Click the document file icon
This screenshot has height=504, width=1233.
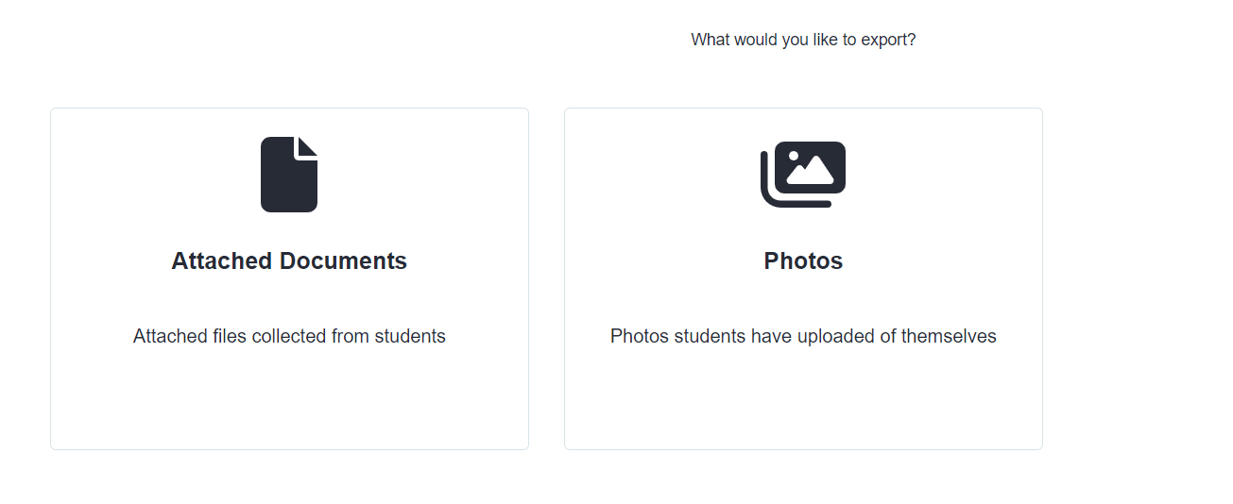pyautogui.click(x=289, y=175)
